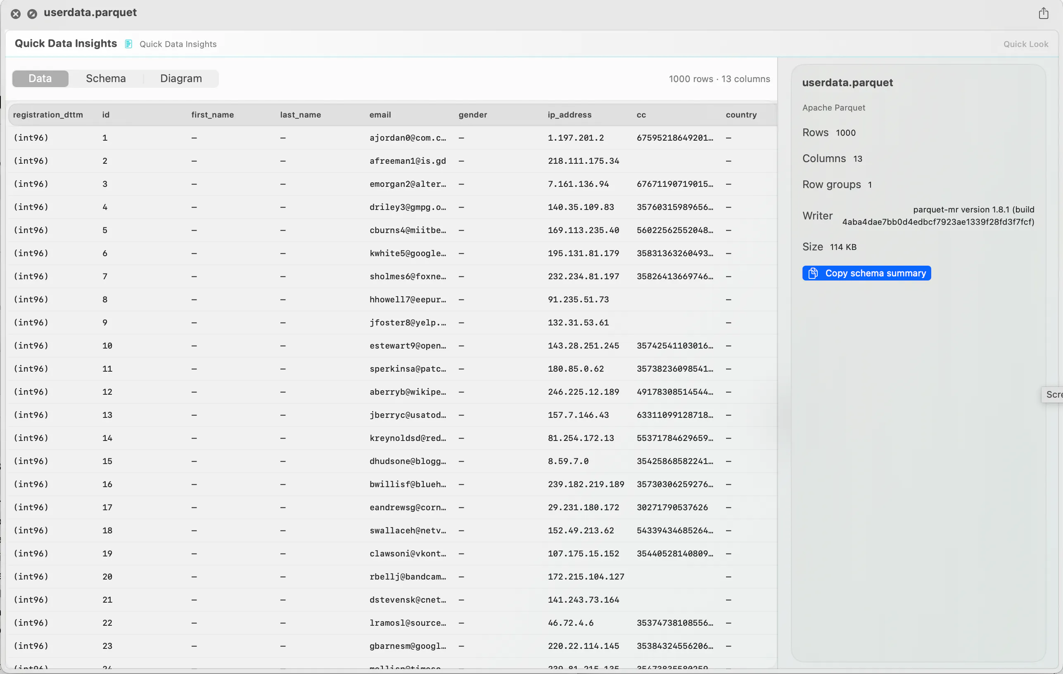Screen dimensions: 1063x674
Task: Select cc value 49178308514544…
Action: pos(675,392)
